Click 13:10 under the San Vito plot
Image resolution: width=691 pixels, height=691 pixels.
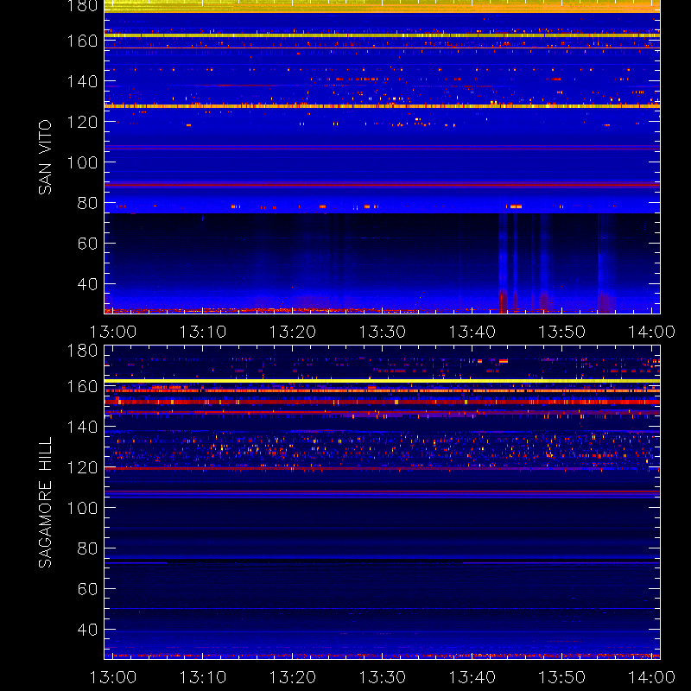point(203,332)
